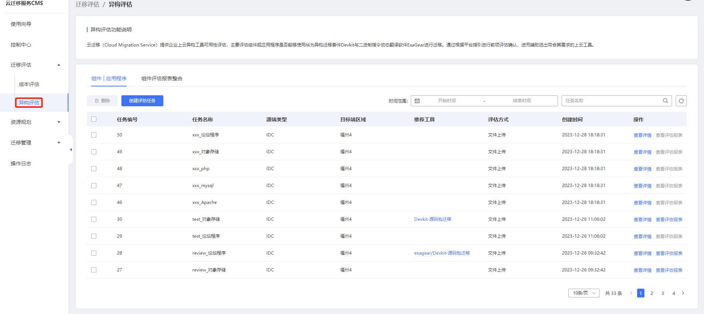Select 异构评估 in the sidebar
This screenshot has width=704, height=314.
29,103
